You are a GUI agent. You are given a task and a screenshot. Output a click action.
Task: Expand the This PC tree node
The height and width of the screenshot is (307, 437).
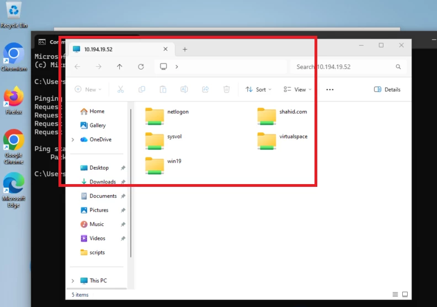pos(73,281)
